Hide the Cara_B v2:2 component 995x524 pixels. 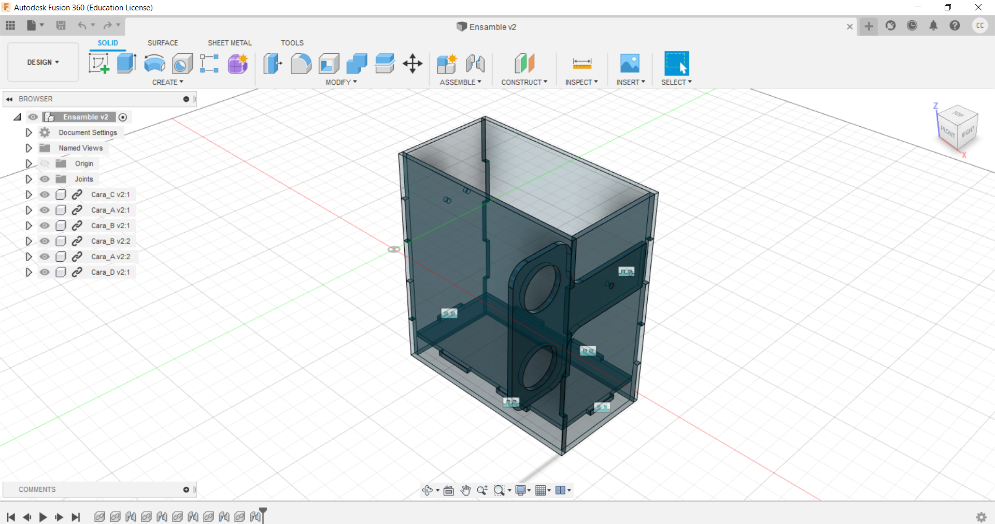45,241
